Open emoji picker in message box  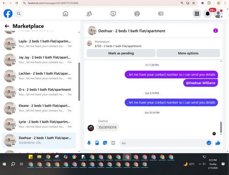click(209, 143)
